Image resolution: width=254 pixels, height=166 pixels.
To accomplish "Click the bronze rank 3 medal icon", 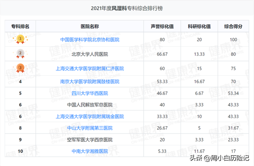I will (20, 68).
